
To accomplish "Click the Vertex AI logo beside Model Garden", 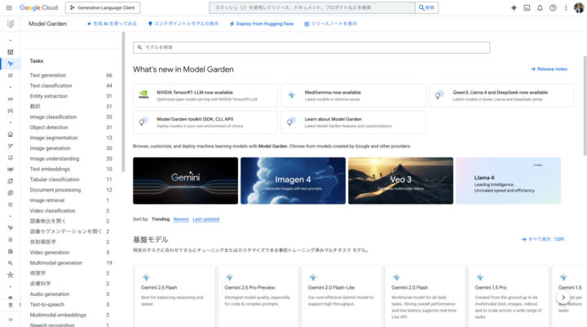I will [11, 24].
